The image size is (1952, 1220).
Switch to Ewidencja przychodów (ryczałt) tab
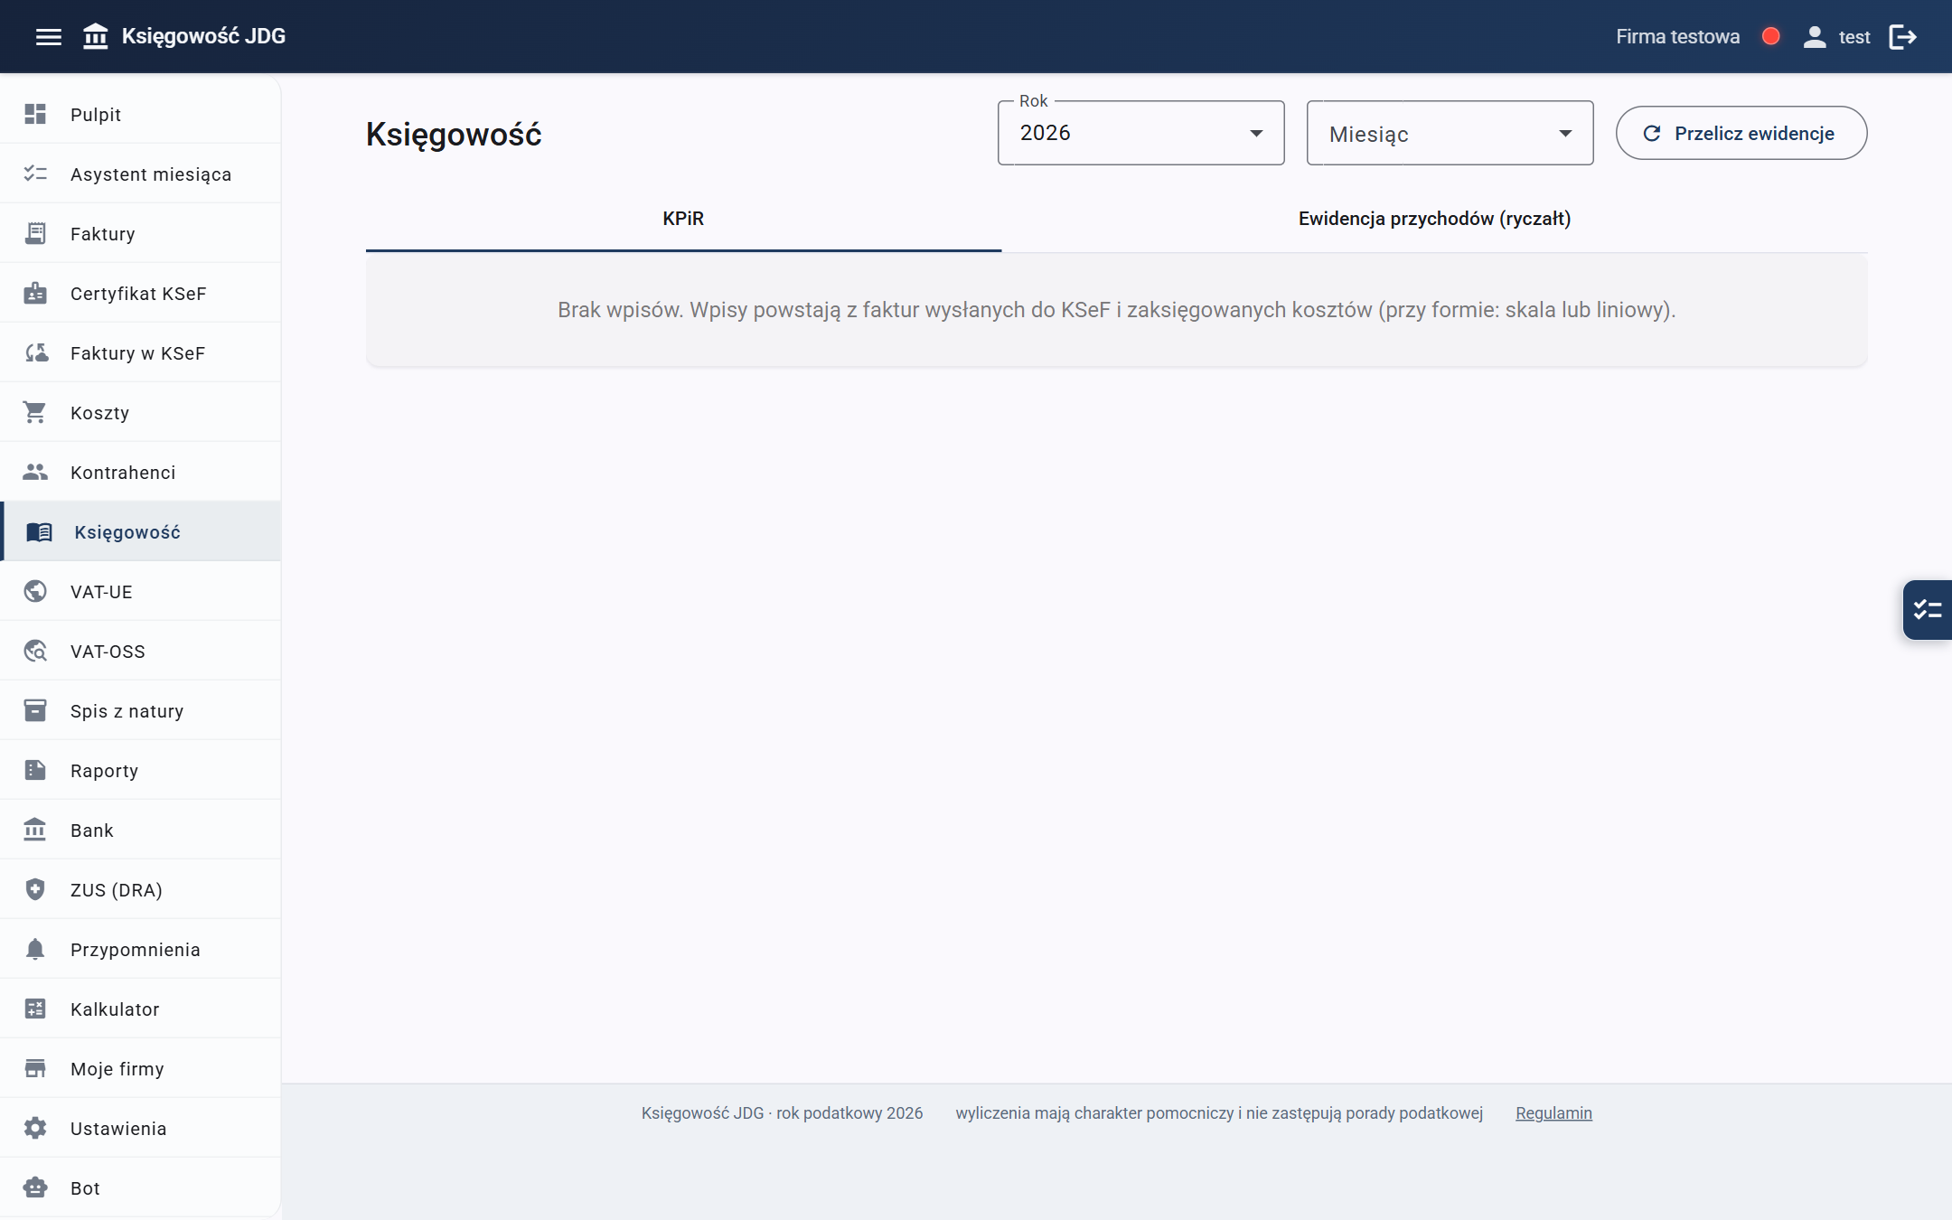click(x=1434, y=219)
